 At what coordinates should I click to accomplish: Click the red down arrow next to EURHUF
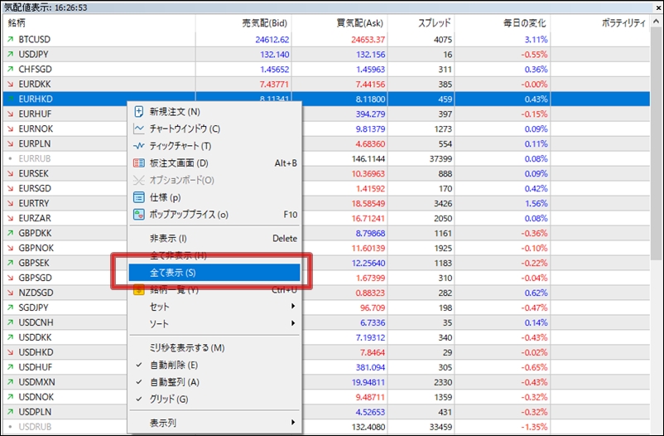(10, 114)
